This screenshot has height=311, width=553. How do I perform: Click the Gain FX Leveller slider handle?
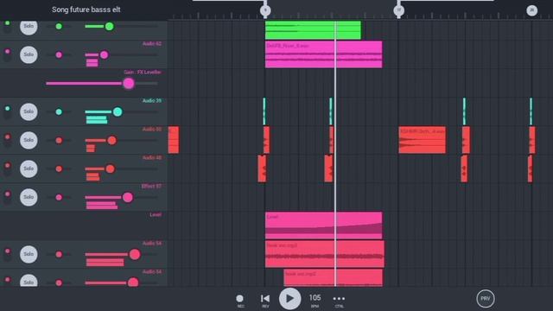pyautogui.click(x=129, y=83)
